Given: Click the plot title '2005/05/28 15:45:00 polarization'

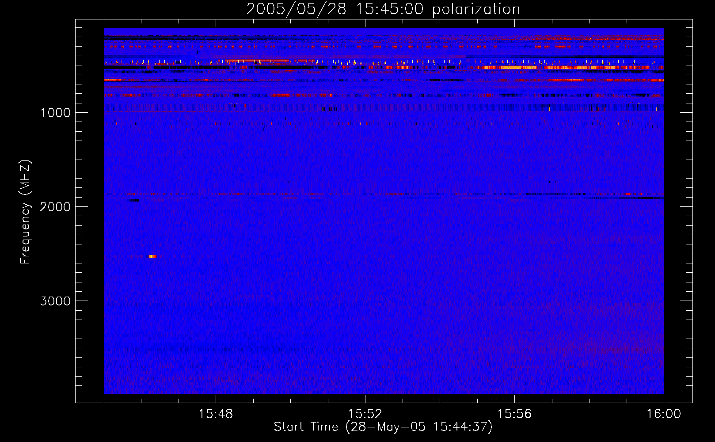Looking at the screenshot, I should (x=383, y=9).
